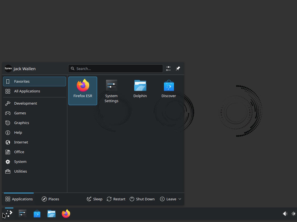Screen dimensions: 297x222
Task: Open the brightness tray icon
Action: 294,214
